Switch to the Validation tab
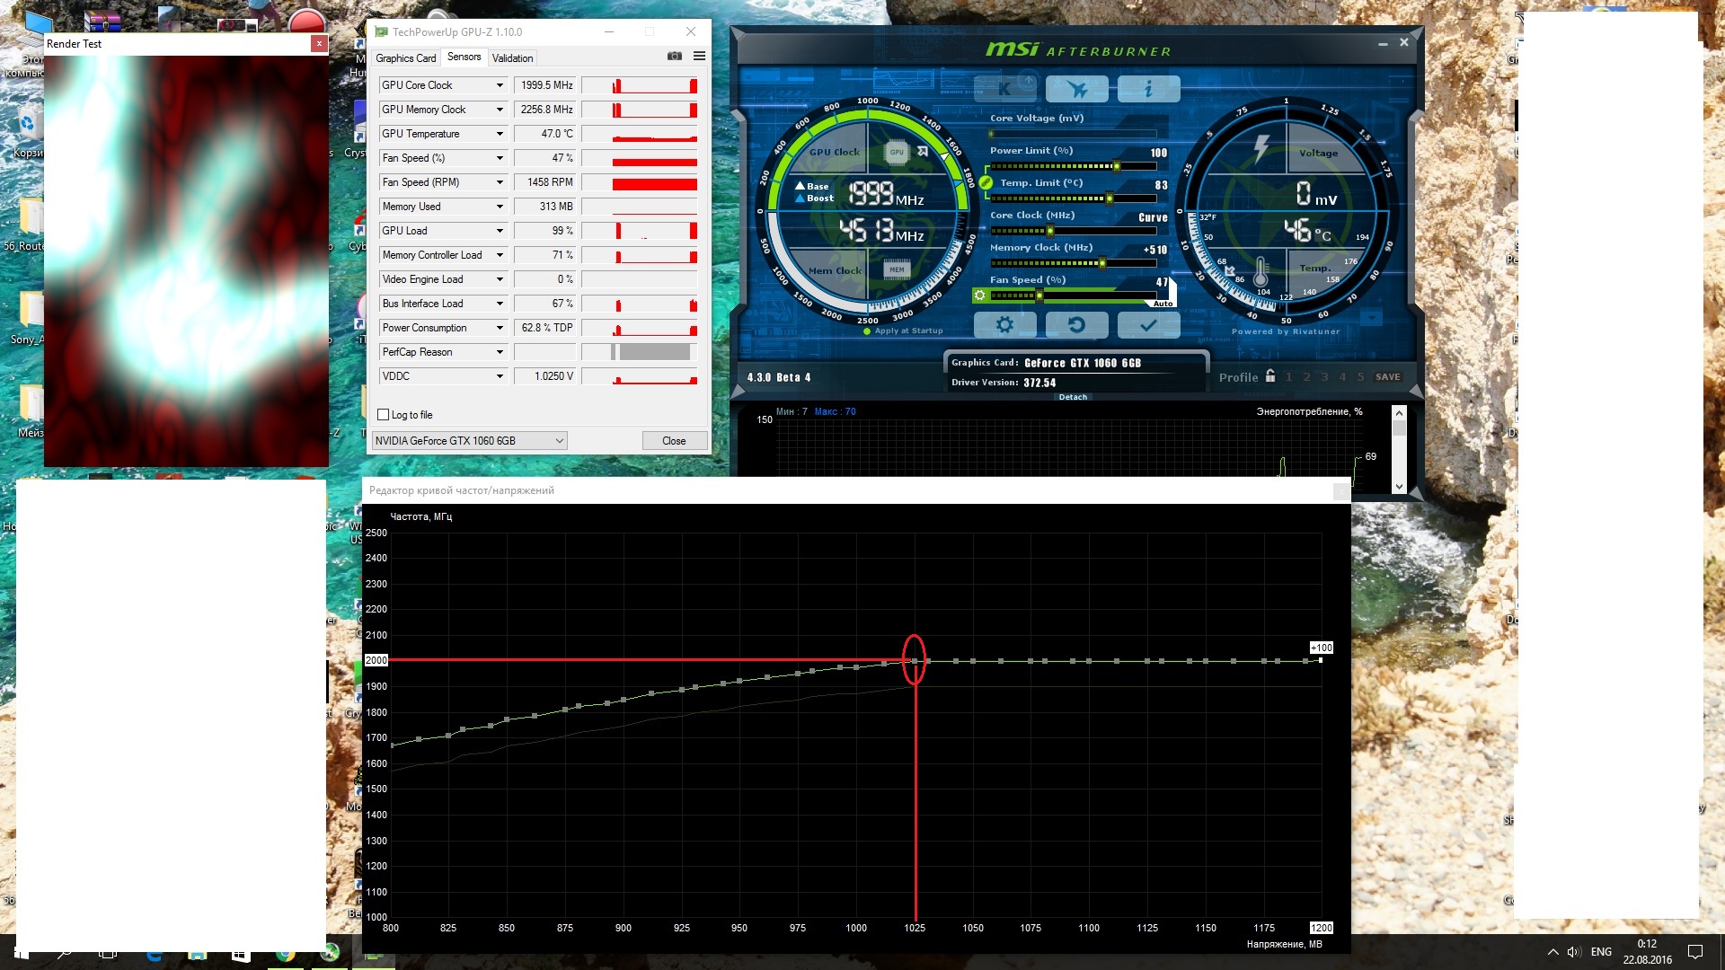 click(512, 58)
